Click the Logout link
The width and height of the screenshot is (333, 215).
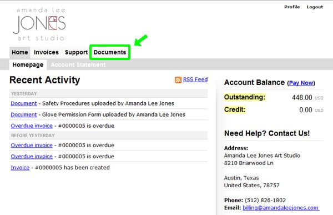pos(315,7)
